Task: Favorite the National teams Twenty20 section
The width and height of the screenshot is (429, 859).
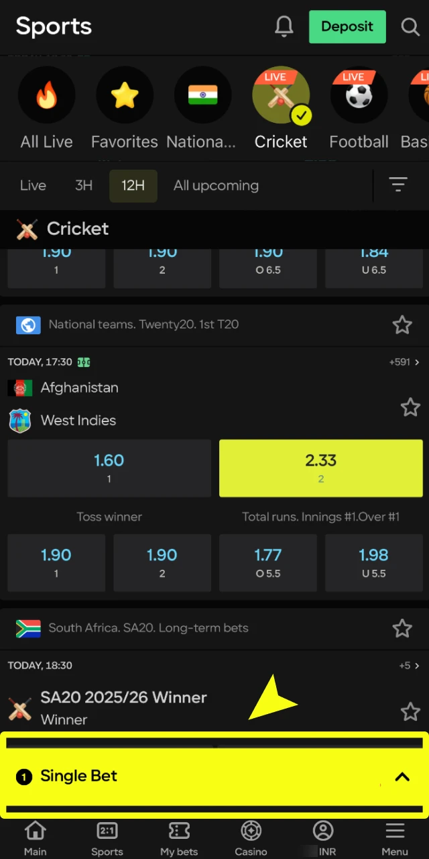Action: tap(402, 325)
